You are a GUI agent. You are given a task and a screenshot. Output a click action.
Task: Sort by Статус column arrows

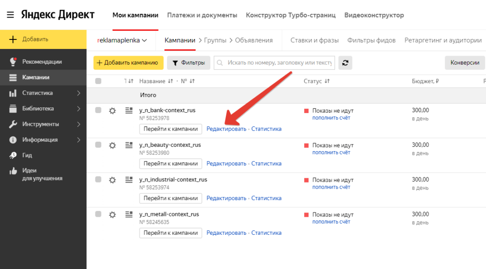tap(327, 81)
